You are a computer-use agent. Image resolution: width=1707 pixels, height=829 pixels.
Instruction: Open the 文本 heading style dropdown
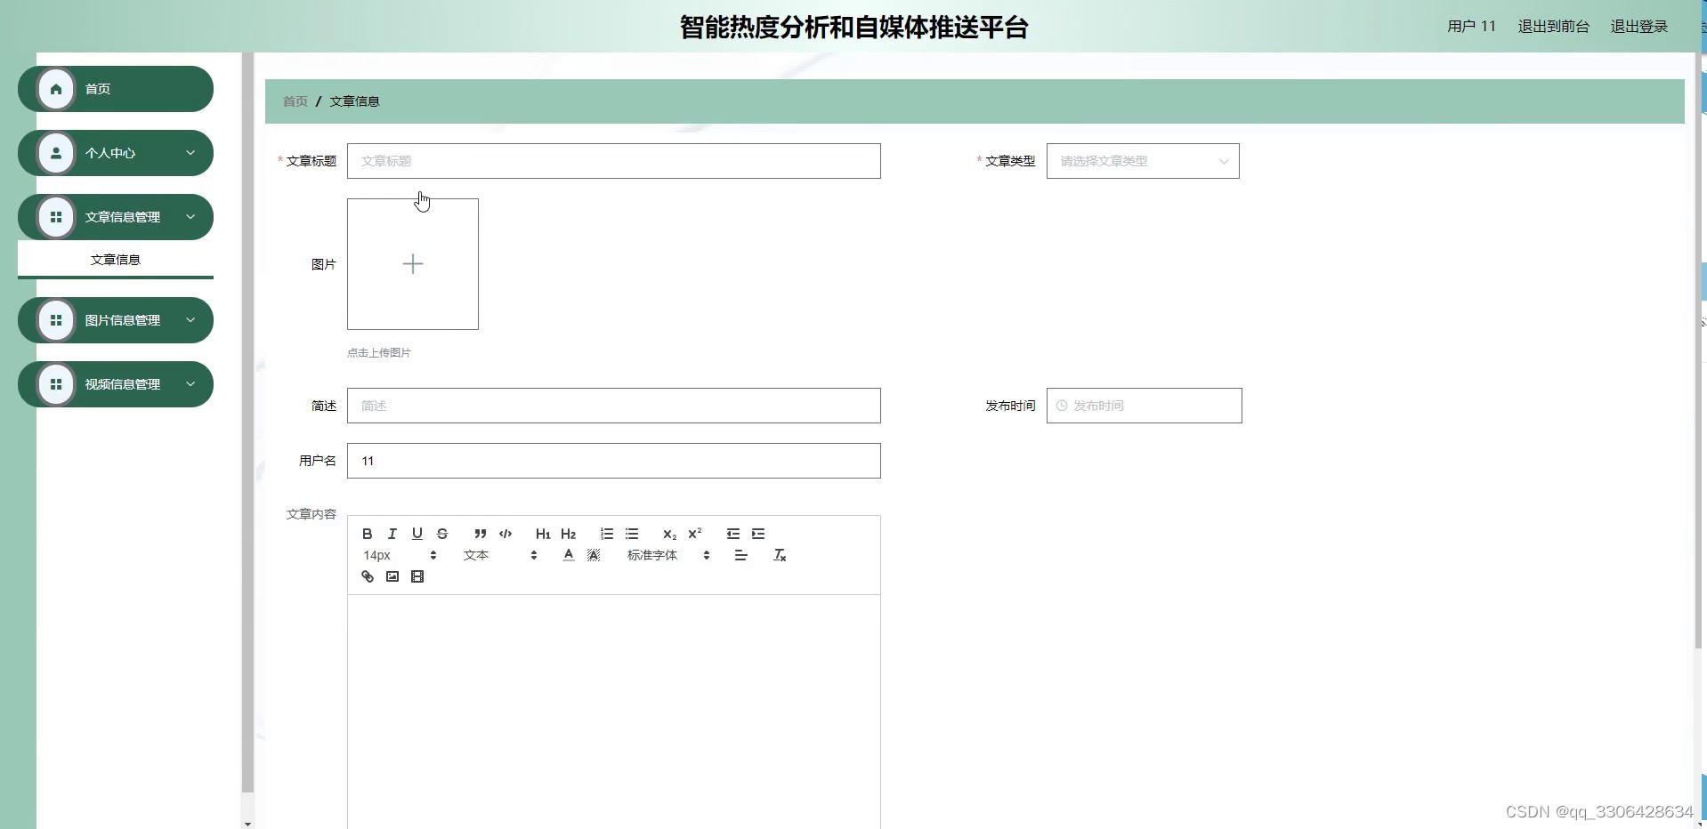500,555
